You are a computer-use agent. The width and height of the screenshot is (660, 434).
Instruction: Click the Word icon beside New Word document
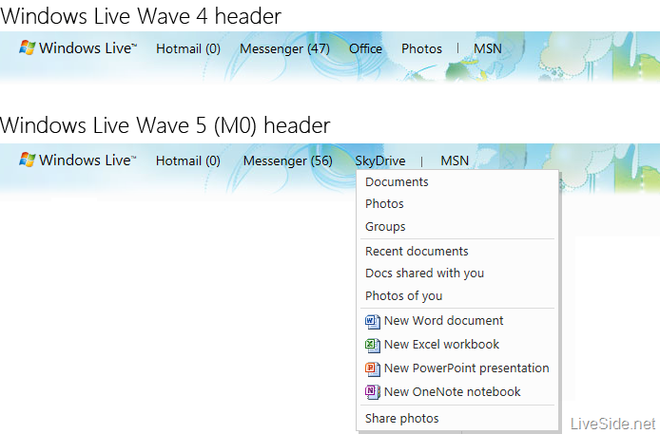(373, 321)
